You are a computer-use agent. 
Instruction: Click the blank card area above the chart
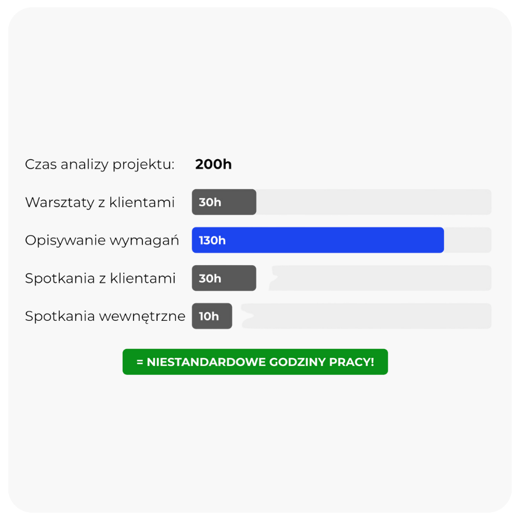click(x=260, y=83)
